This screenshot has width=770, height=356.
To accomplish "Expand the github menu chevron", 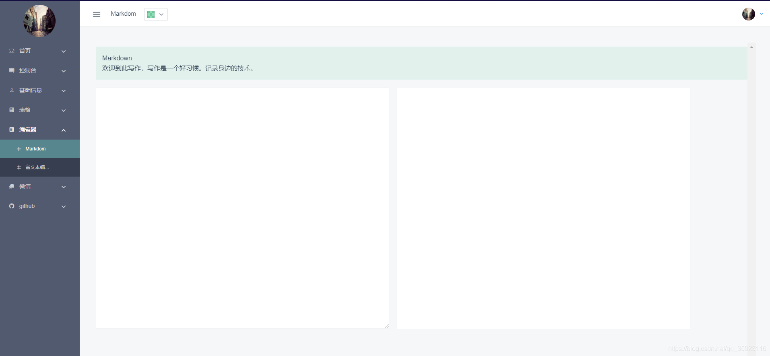I will [64, 206].
